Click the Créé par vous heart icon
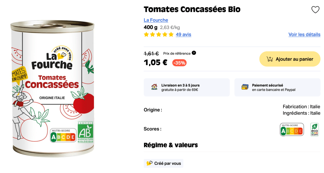The width and height of the screenshot is (324, 173). 149,164
